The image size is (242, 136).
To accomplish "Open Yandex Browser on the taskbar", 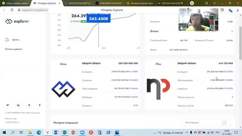I will coord(48,133).
